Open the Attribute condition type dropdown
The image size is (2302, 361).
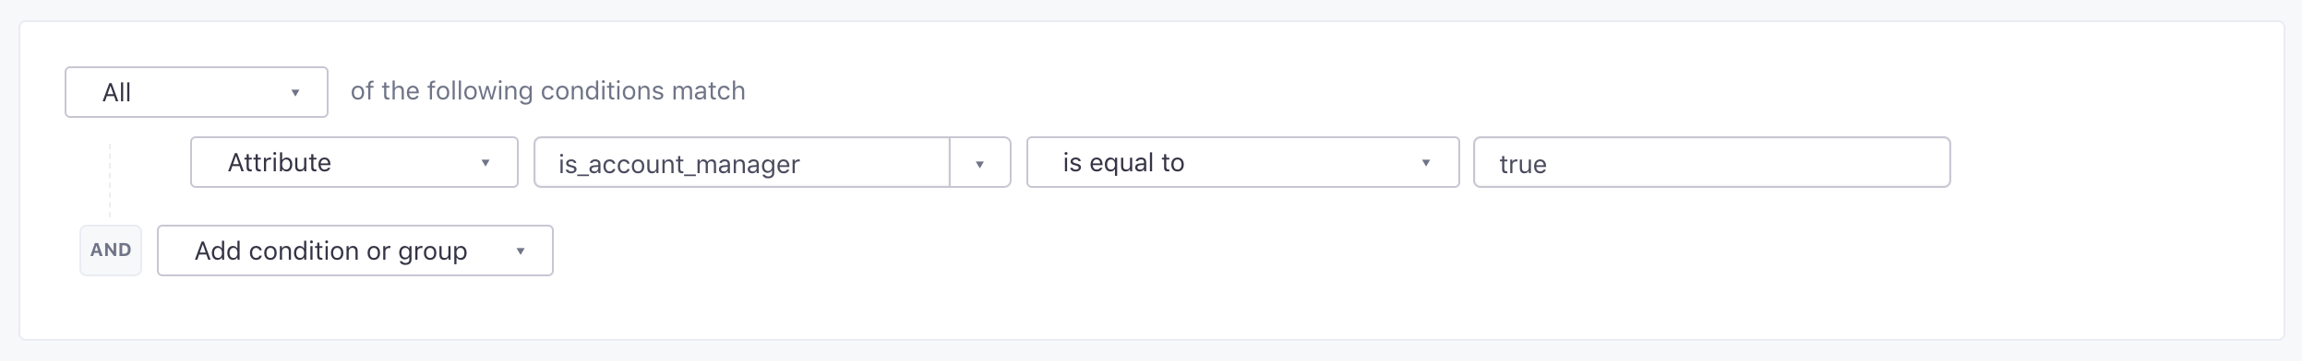point(354,162)
